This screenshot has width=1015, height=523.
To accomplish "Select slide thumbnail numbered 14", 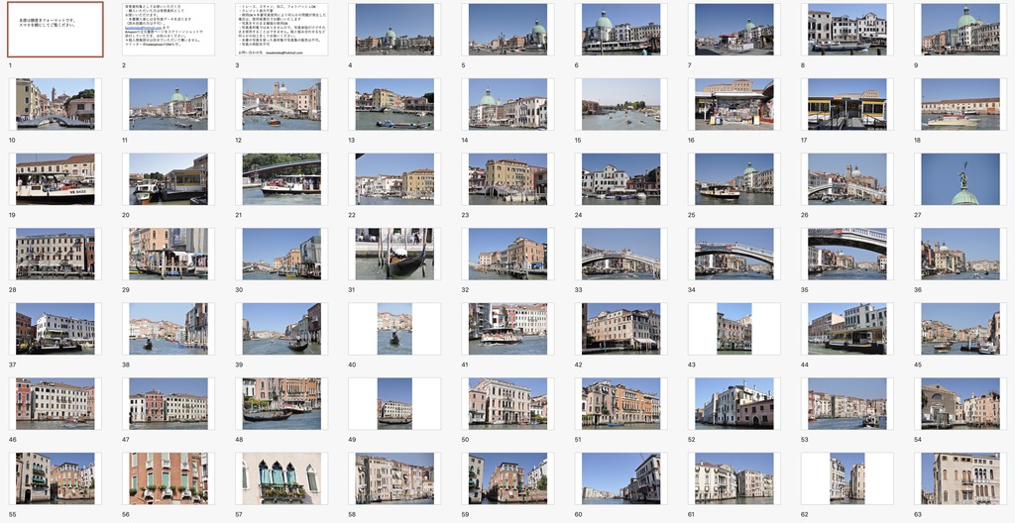I will tap(508, 104).
